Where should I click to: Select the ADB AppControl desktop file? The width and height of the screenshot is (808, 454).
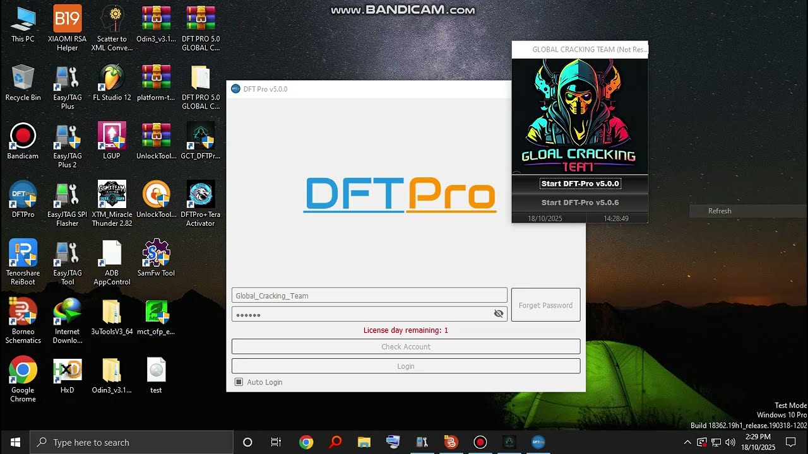[112, 262]
